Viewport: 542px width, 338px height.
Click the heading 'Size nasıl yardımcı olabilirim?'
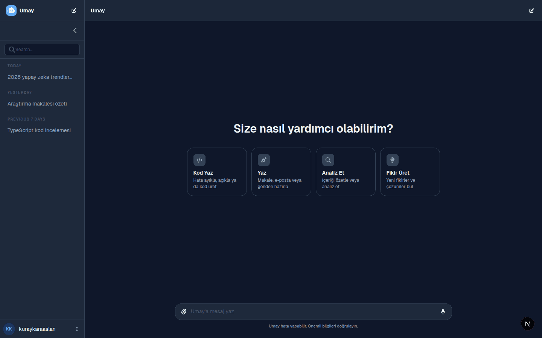click(313, 128)
